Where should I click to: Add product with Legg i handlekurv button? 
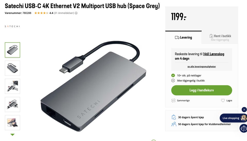coord(202,90)
